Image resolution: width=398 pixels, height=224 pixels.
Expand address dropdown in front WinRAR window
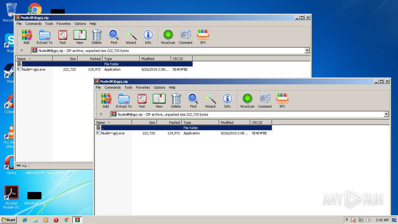386,114
